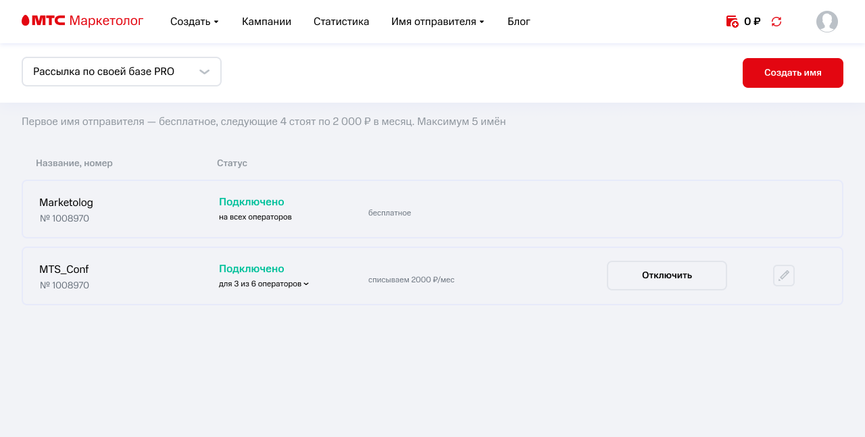Click the sender names pricing info line

[x=264, y=122]
